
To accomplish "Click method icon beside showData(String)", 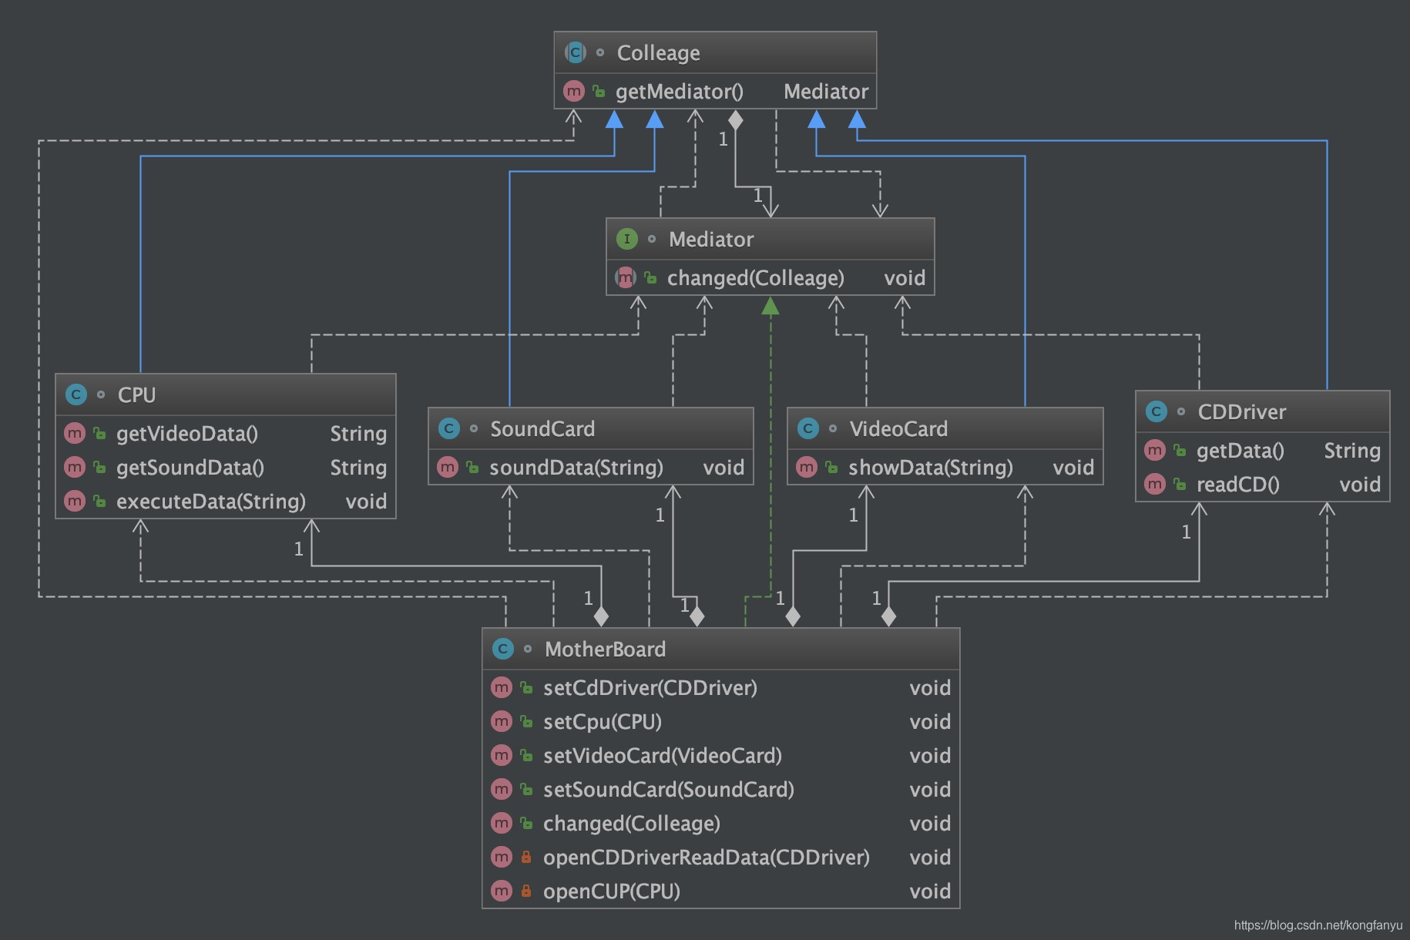I will (806, 467).
